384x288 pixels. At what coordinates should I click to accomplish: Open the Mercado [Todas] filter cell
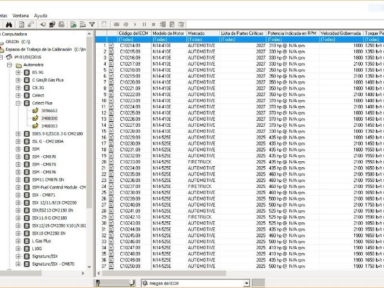[203, 39]
